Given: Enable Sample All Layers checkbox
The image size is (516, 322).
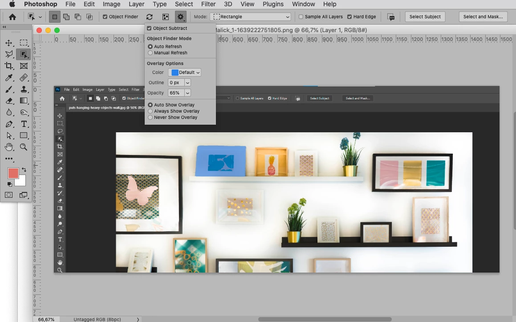Looking at the screenshot, I should tap(301, 17).
